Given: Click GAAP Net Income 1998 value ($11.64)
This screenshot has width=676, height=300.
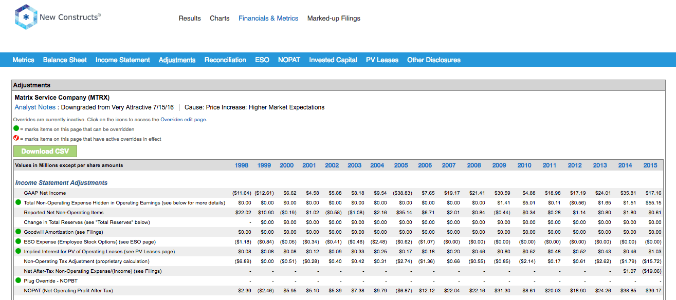Looking at the screenshot, I should pos(242,193).
